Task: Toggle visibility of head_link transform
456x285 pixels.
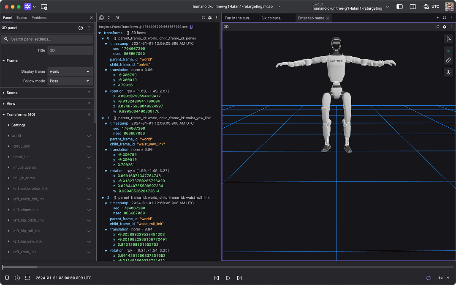Action: click(x=89, y=157)
